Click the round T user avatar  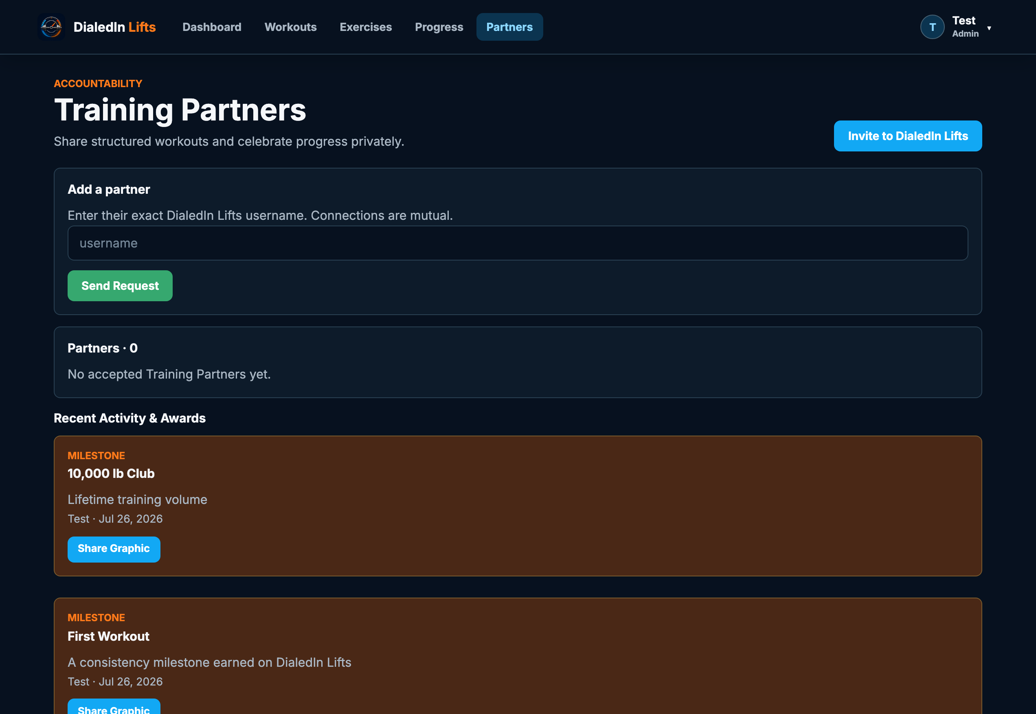click(932, 27)
